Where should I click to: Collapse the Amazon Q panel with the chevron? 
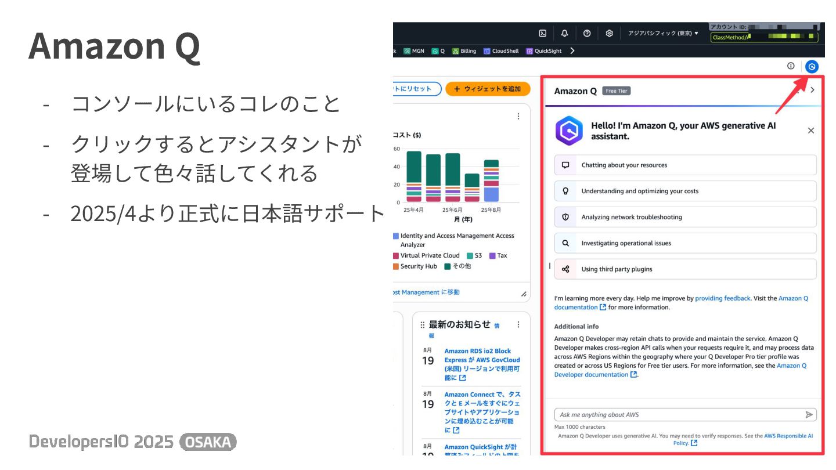(x=812, y=90)
